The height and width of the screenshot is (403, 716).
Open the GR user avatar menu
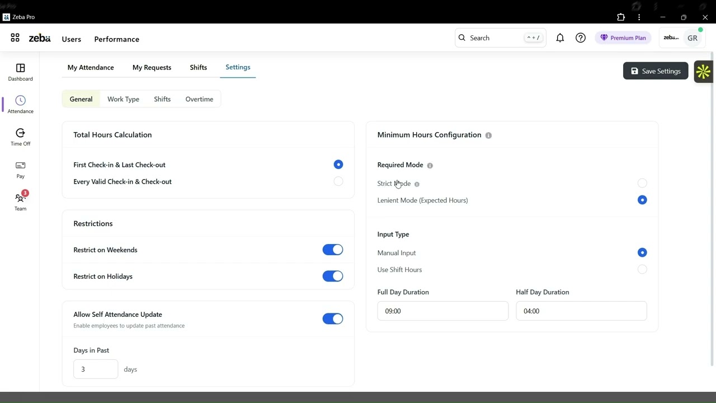coord(693,38)
